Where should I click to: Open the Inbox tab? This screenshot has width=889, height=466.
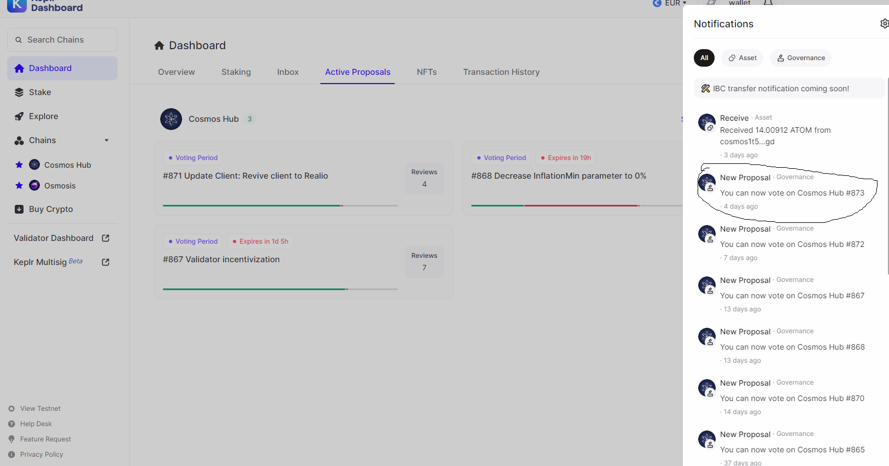(288, 72)
